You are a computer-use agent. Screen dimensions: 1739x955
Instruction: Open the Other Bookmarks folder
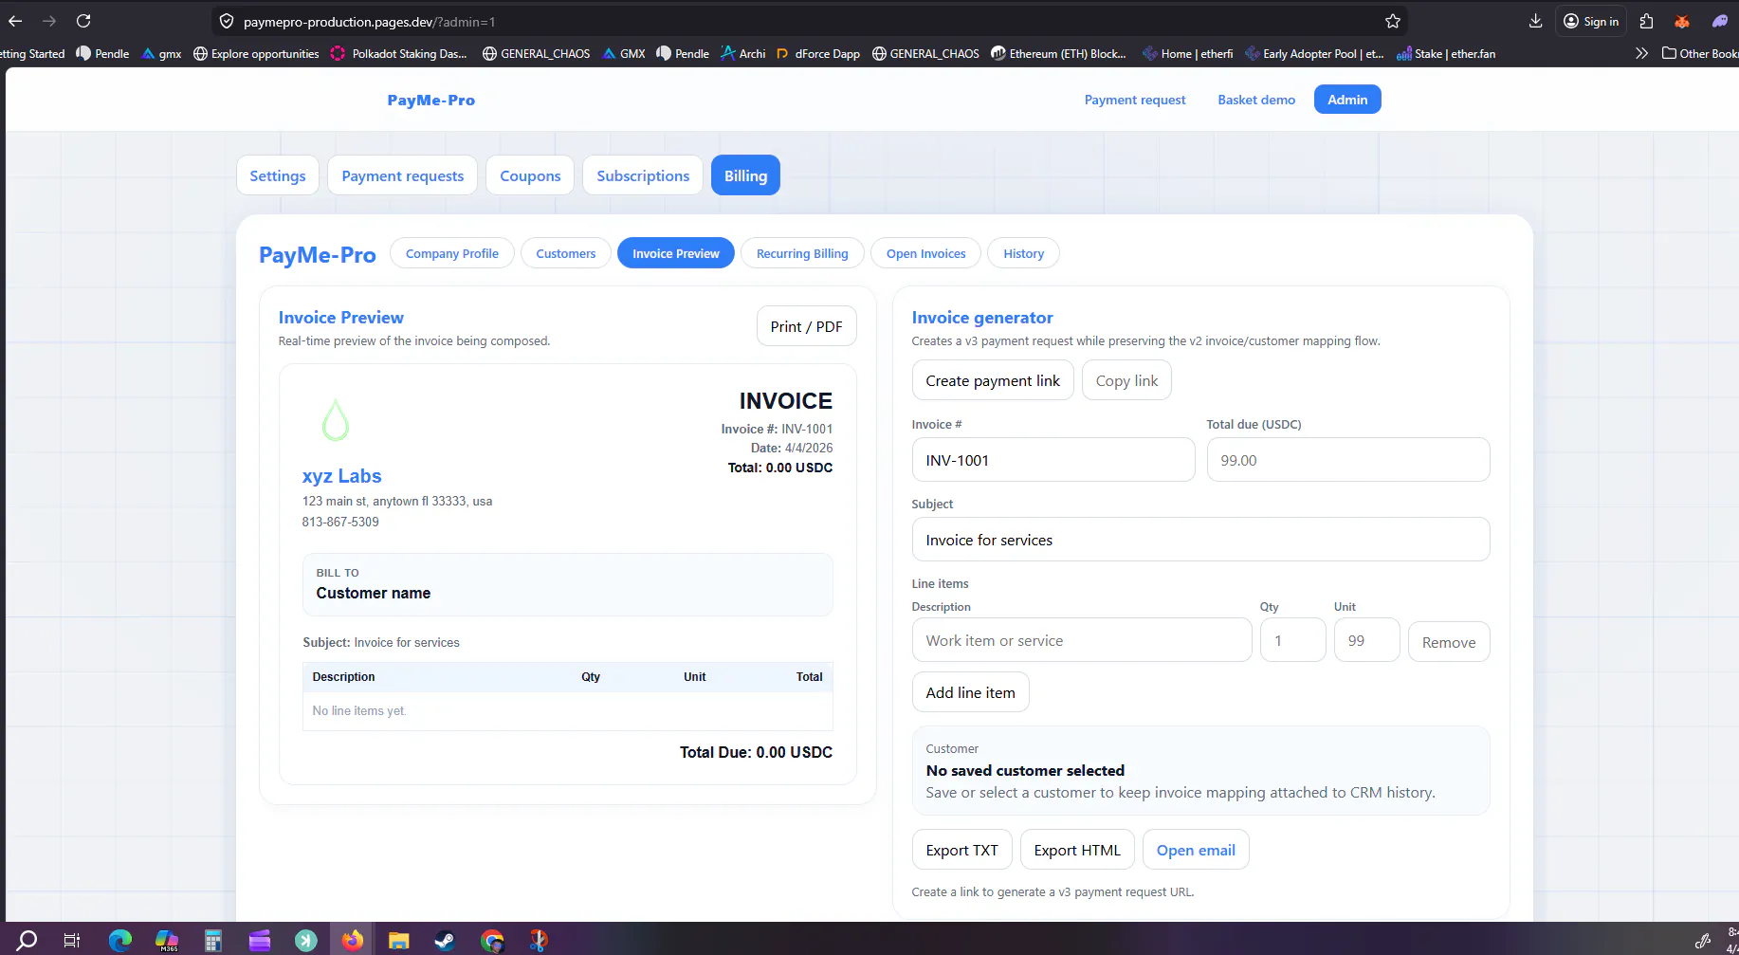[1700, 53]
